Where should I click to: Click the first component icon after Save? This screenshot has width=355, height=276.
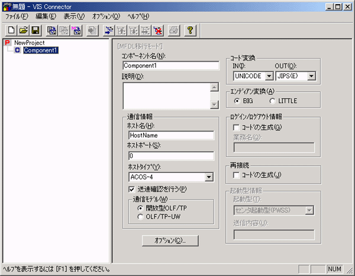(52, 29)
